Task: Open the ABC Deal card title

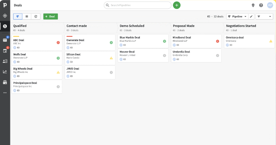Action: click(x=19, y=40)
